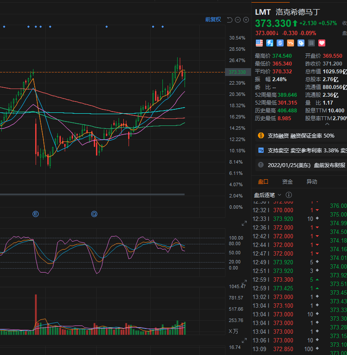
Task: Click the blue price tag icon
Action: [x=301, y=43]
